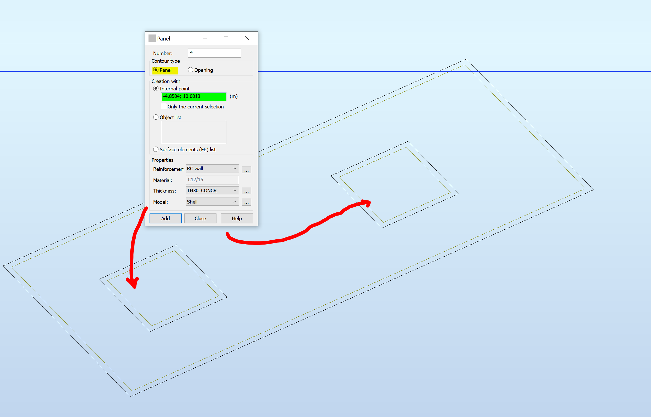Select Surface elements (FE) list option
This screenshot has width=651, height=417.
point(156,149)
